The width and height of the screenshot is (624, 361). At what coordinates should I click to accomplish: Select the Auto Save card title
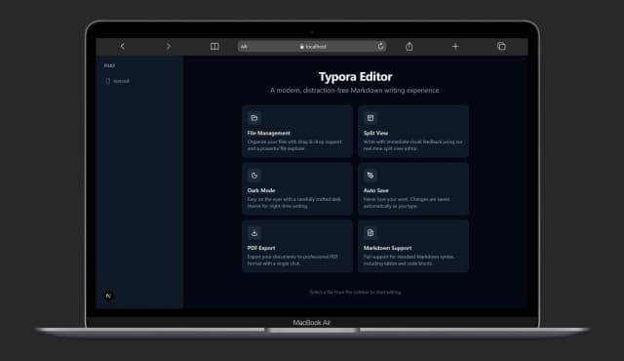pyautogui.click(x=375, y=190)
